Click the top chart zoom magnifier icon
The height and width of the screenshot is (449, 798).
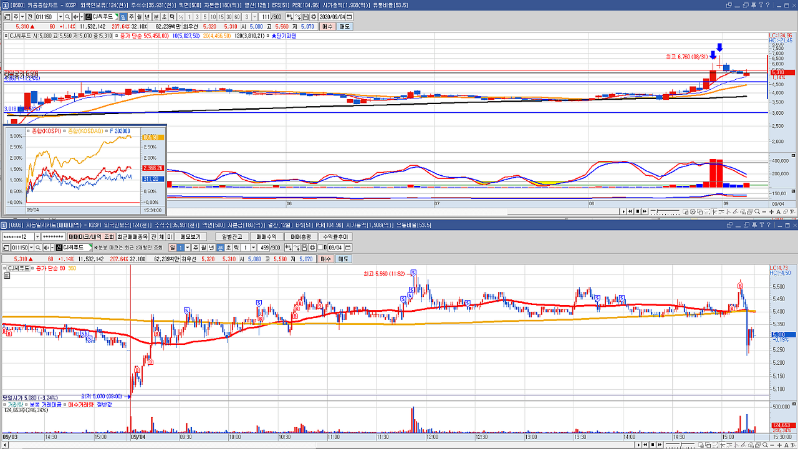click(757, 211)
